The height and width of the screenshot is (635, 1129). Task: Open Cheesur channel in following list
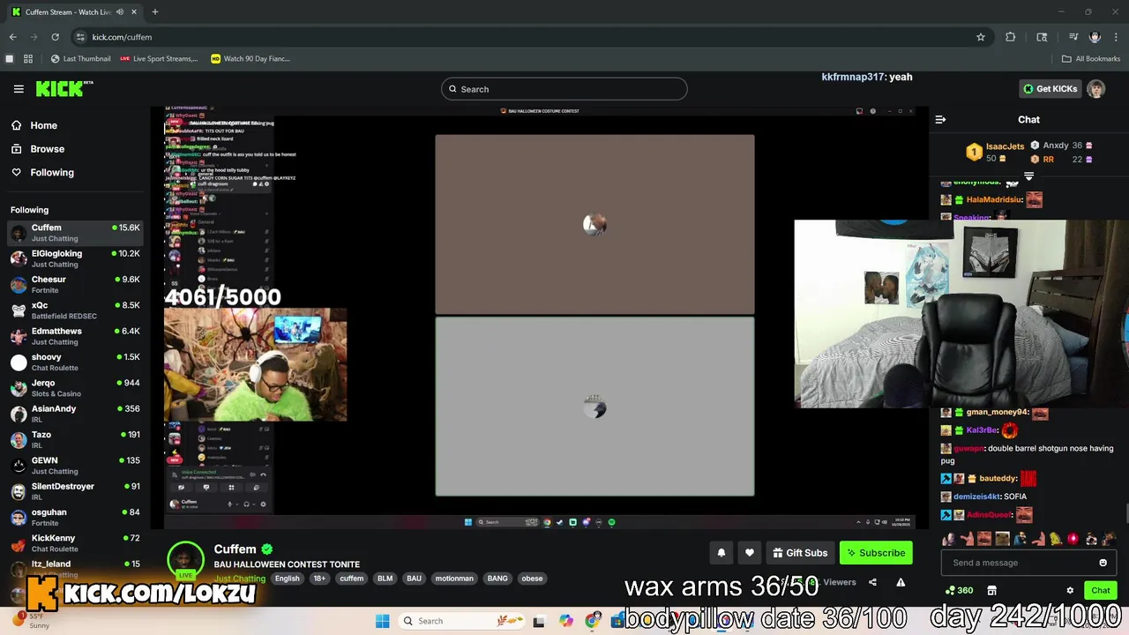click(75, 284)
